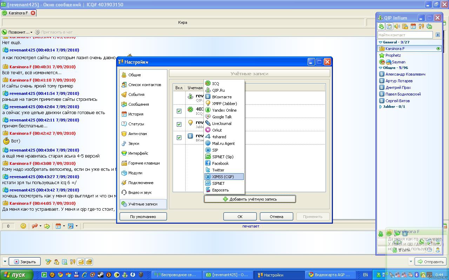
Task: Choose Mail.ru Agent account type
Action: 224,143
